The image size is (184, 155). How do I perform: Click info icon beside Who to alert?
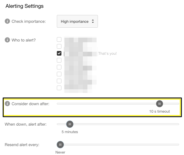7,40
